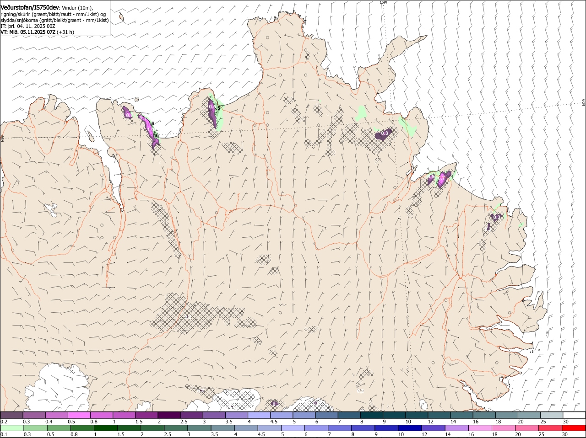Pick the 4–4.5 light lavender swatch, upper scale

259,415
